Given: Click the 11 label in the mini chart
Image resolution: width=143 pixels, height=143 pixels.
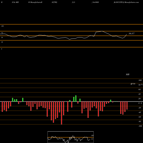Looking at the screenshot, I should pos(92,139).
